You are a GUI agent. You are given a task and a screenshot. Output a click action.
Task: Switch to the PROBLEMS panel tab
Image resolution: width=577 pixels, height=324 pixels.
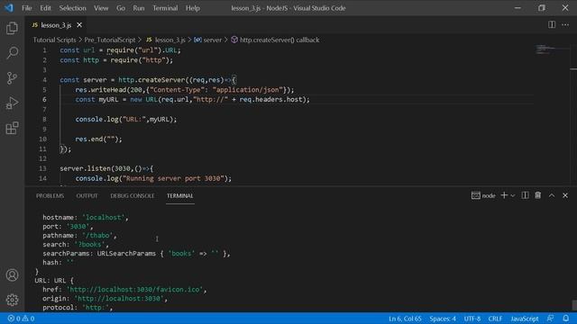[x=50, y=196]
